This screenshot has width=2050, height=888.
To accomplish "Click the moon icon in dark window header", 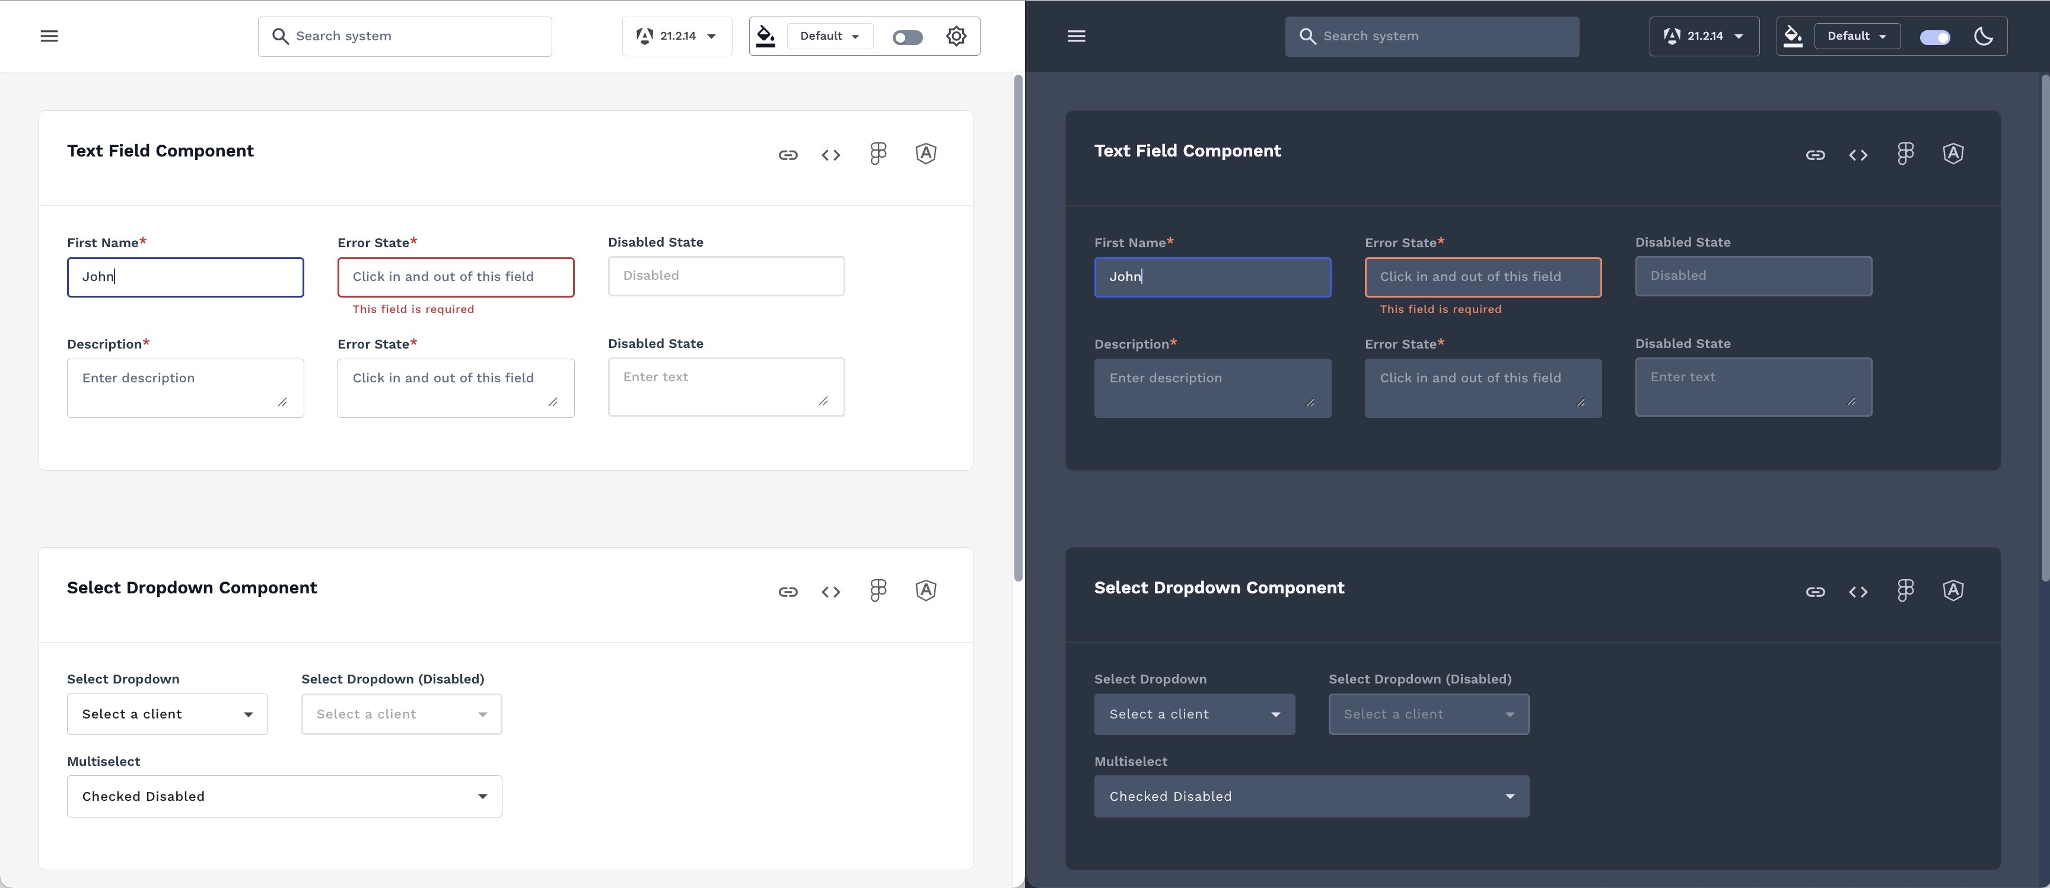I will (1984, 37).
